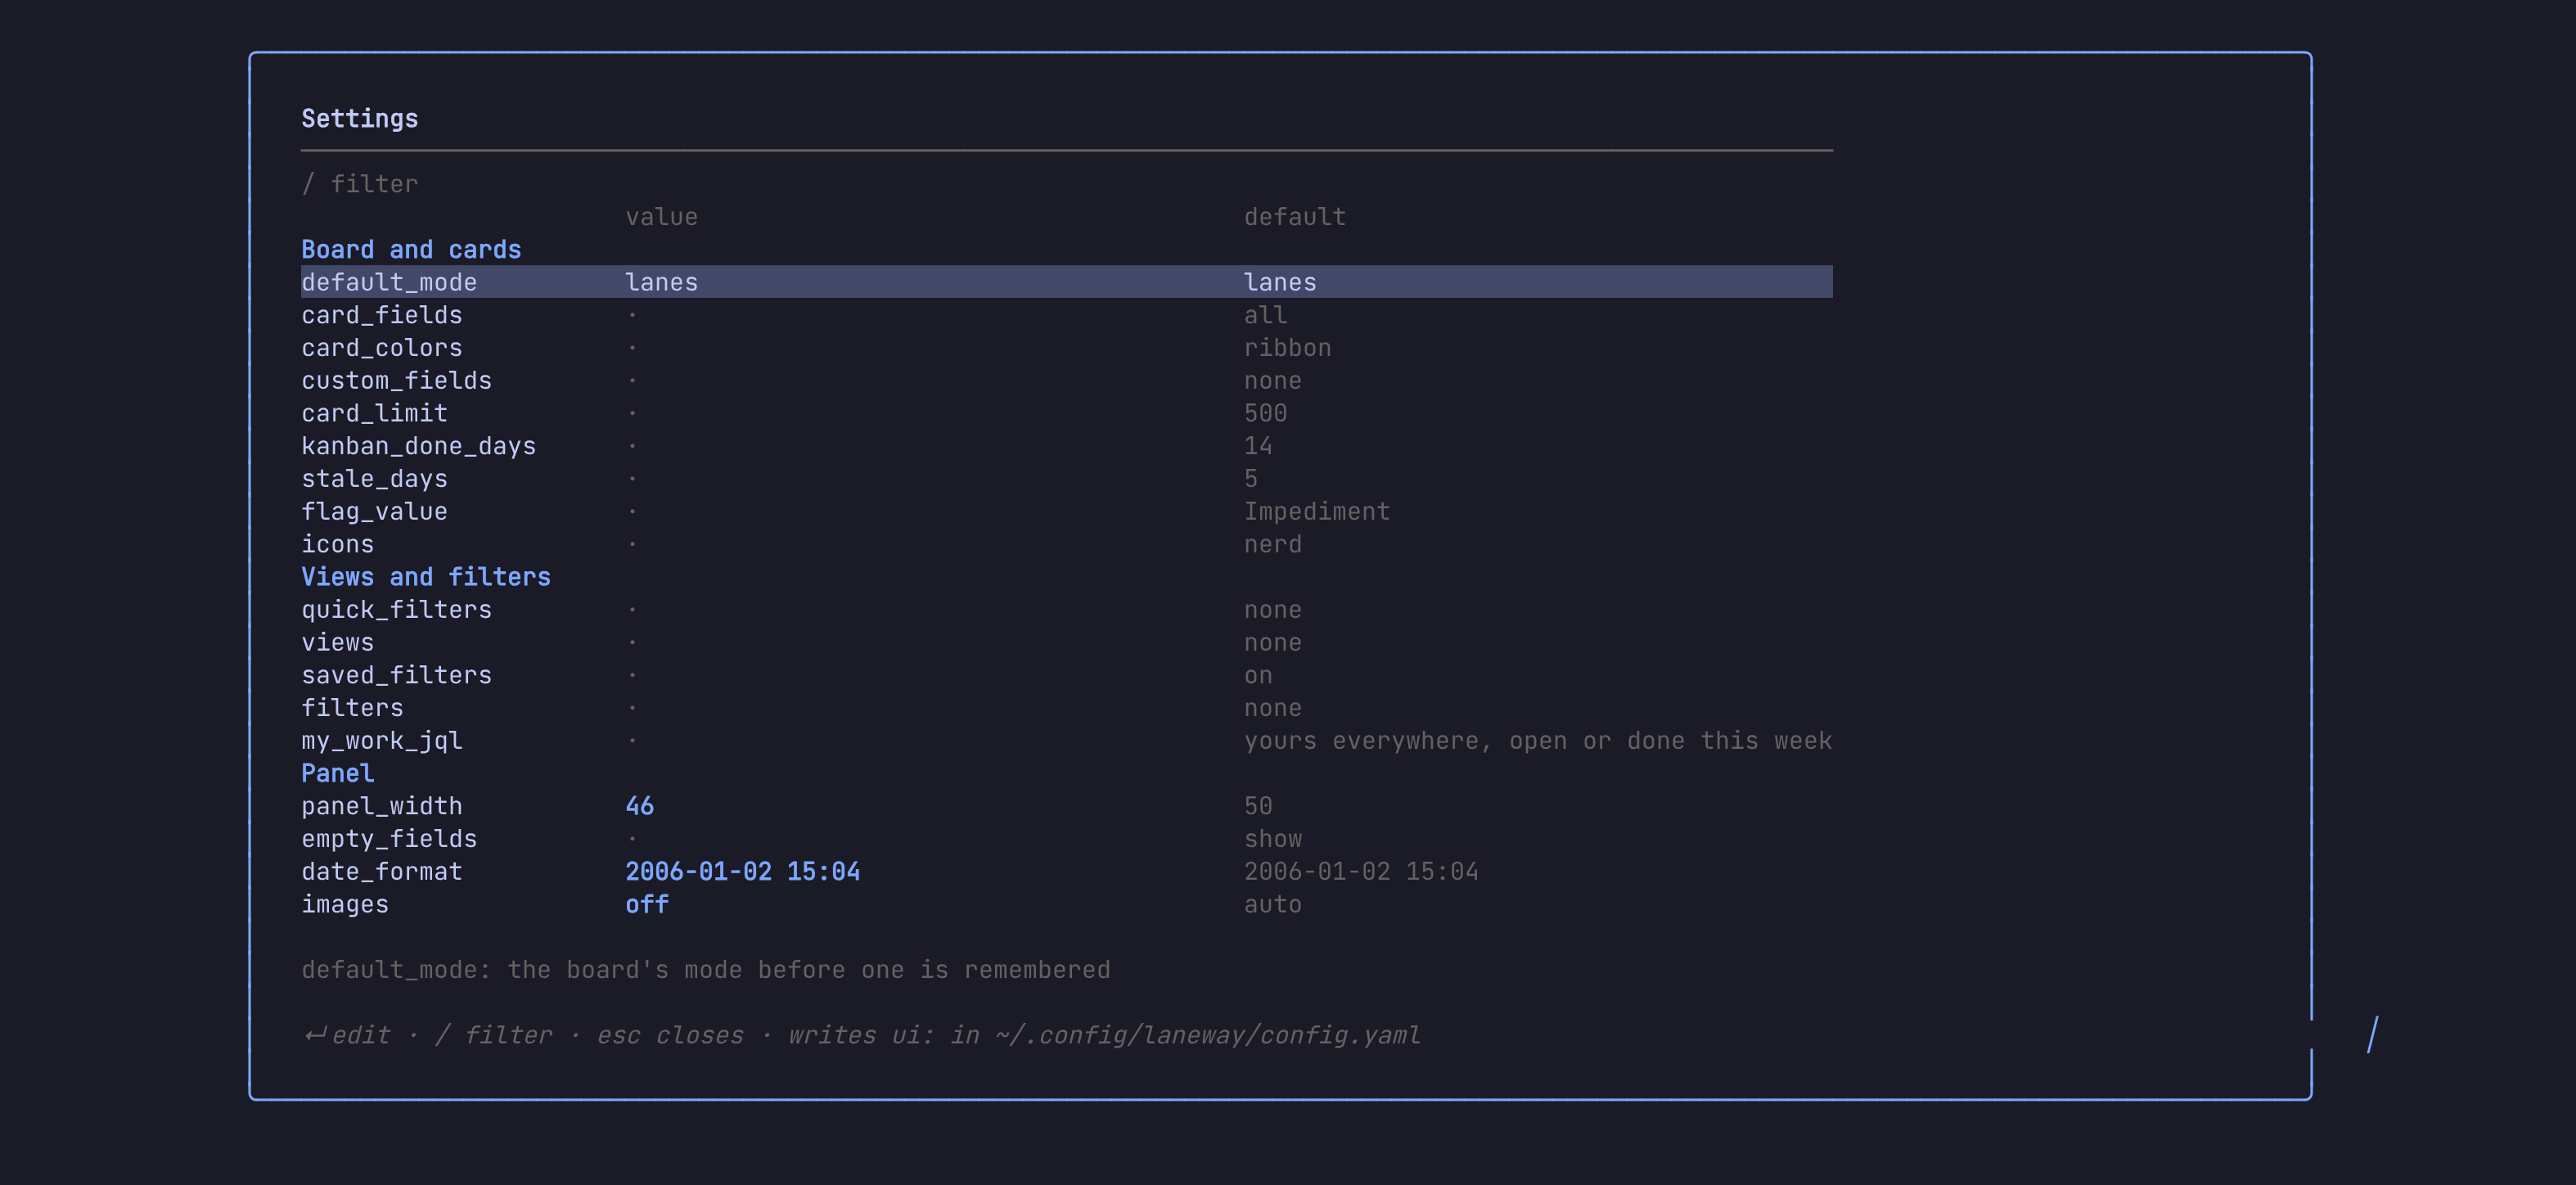
Task: Click the 'Panel' section heading
Action: pos(338,773)
